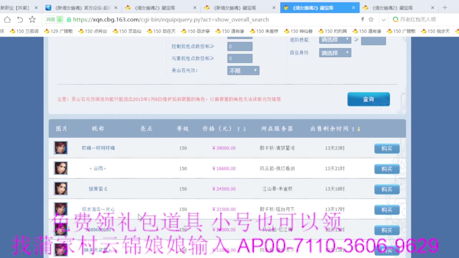Image resolution: width=459 pixels, height=258 pixels.
Task: Click the 证 verification badge in the address bar
Action: coord(60,19)
